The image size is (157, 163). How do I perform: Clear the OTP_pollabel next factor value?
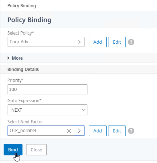[69, 131]
